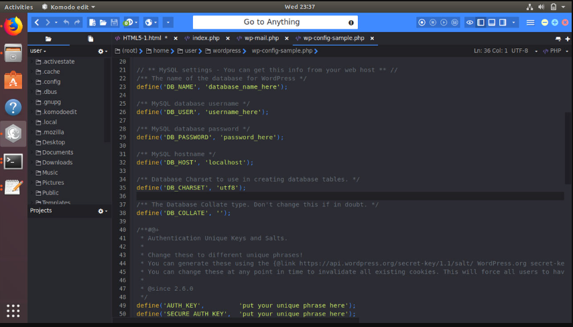Open the extra toolbar dropdown arrow near search

pyautogui.click(x=168, y=22)
